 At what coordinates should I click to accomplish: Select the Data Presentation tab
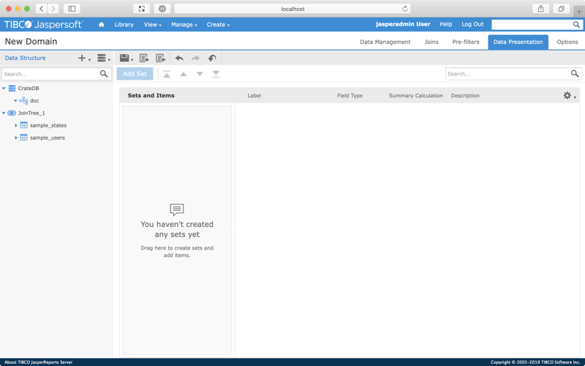point(518,42)
